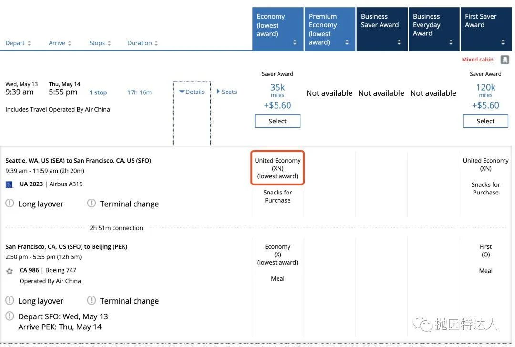
Task: Click the '9:39 am - 11:59 am (2h 20m)' time
Action: pyautogui.click(x=45, y=171)
